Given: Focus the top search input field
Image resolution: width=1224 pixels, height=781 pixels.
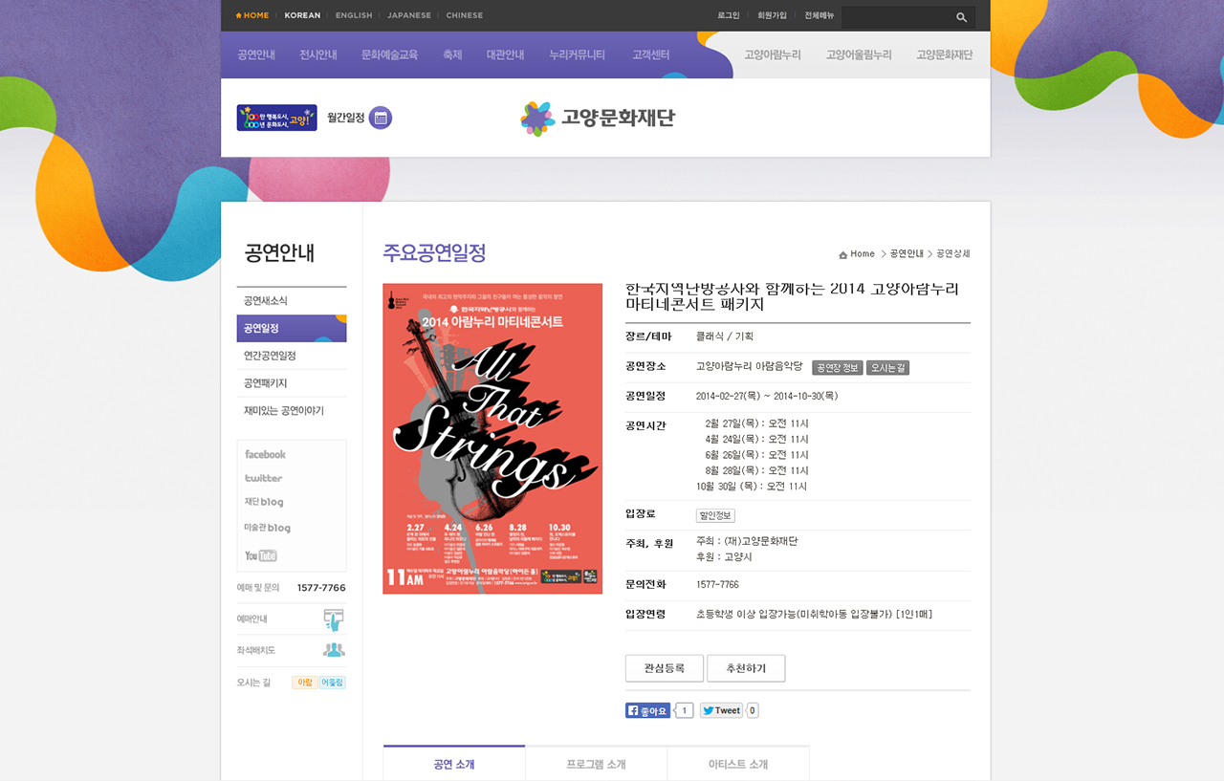Looking at the screenshot, I should pyautogui.click(x=897, y=17).
